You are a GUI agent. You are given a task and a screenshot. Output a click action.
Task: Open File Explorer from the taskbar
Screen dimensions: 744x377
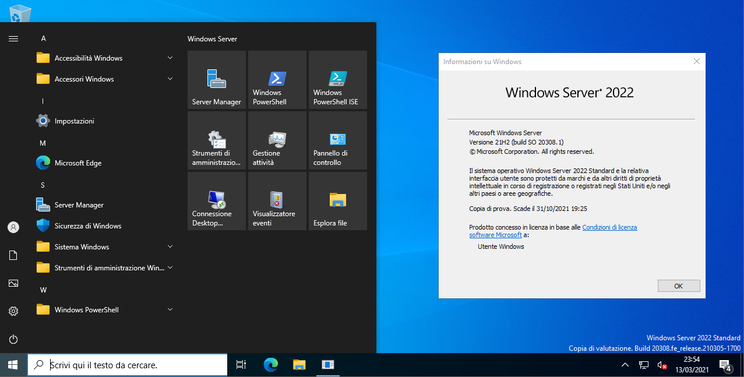[299, 365]
